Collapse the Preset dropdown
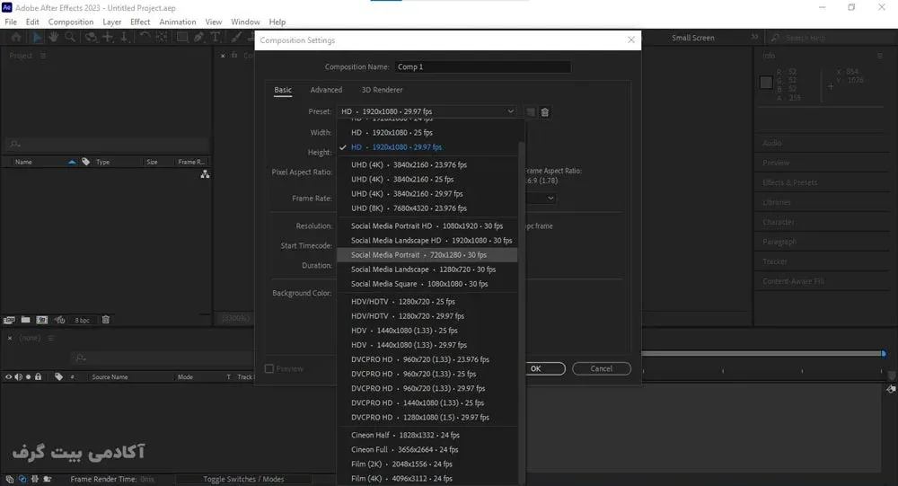 click(x=510, y=111)
